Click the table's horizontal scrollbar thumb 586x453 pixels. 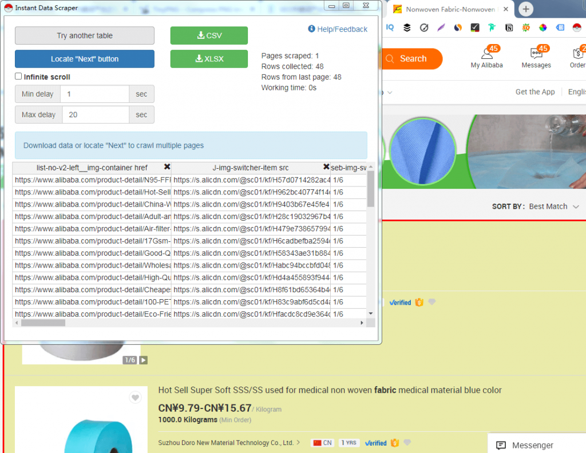43,323
